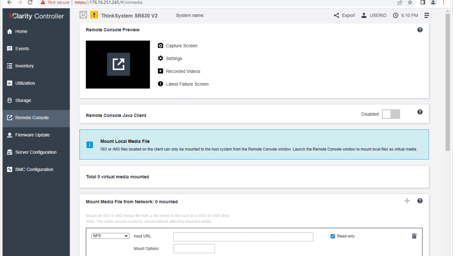
Task: Open the Chrome three-dot menu
Action: (x=443, y=2)
